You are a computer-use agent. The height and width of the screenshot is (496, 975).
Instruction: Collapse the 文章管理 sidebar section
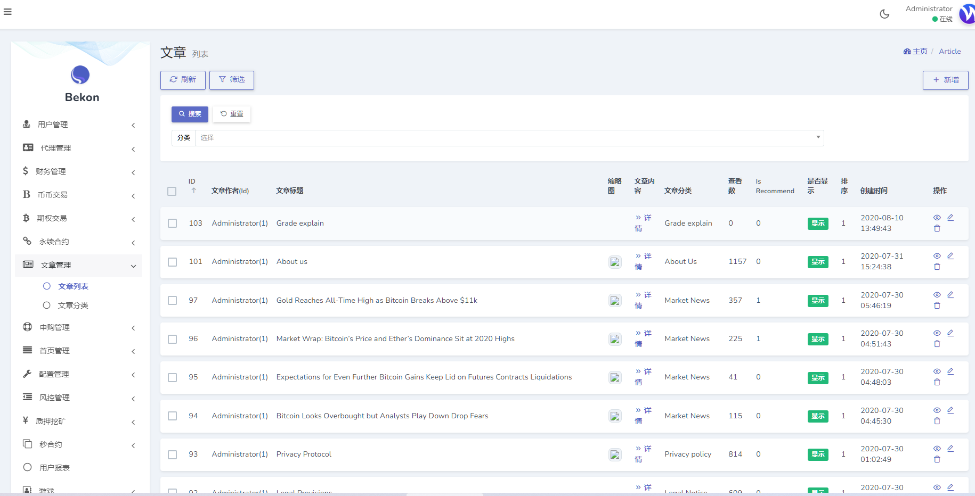[79, 265]
